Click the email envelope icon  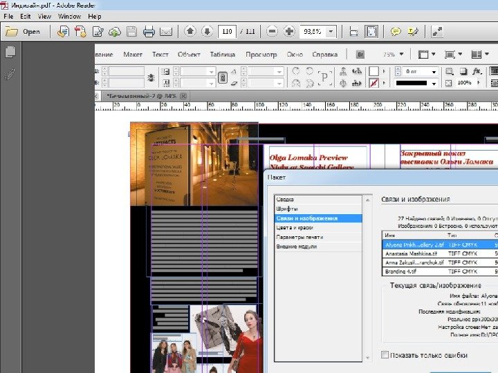pyautogui.click(x=165, y=32)
